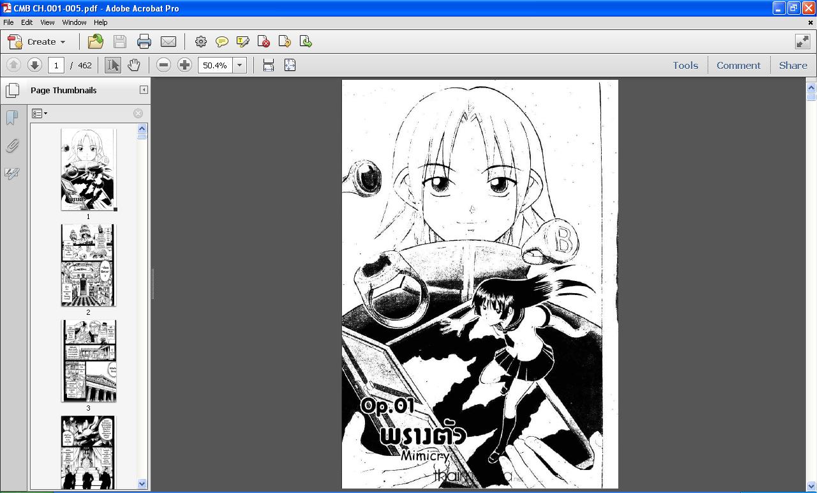The width and height of the screenshot is (818, 493).
Task: Open the thumbnails options dropdown menu
Action: (x=40, y=114)
